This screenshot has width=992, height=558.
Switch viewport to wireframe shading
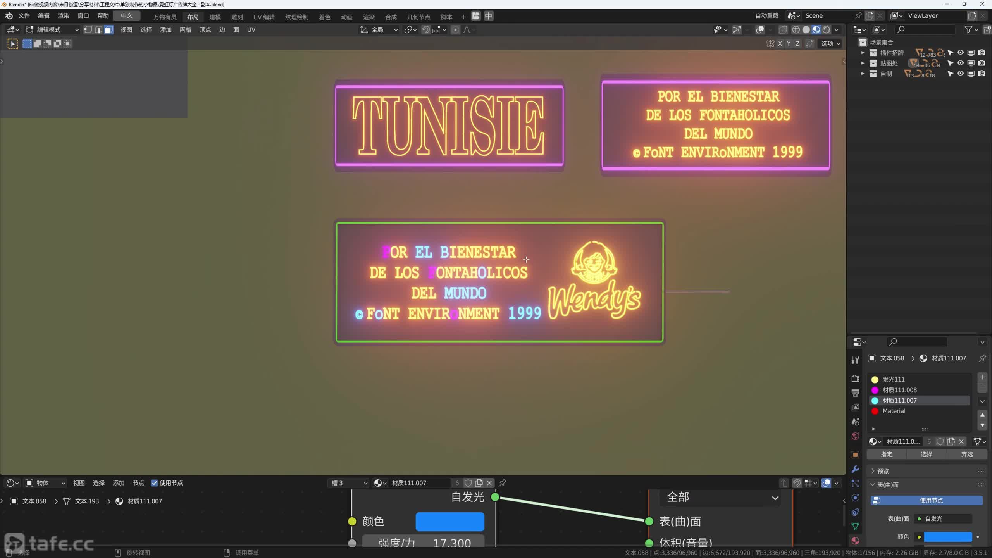pos(796,30)
